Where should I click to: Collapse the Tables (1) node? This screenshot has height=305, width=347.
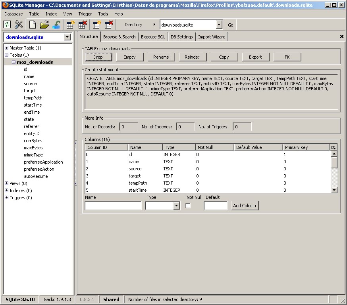7,55
